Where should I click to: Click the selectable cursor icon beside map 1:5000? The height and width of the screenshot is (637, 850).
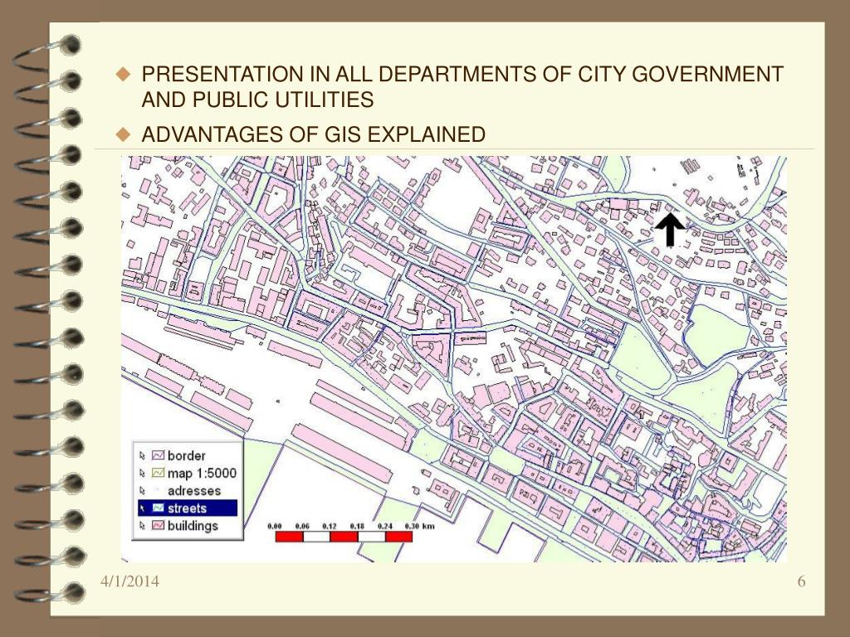[x=143, y=473]
